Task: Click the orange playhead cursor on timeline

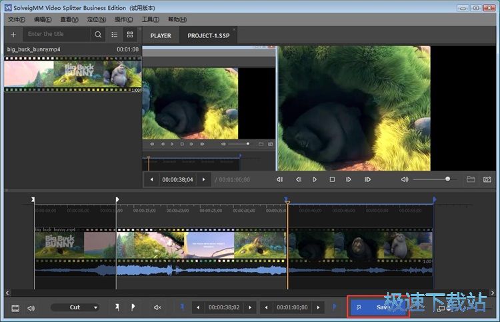Action: click(287, 203)
